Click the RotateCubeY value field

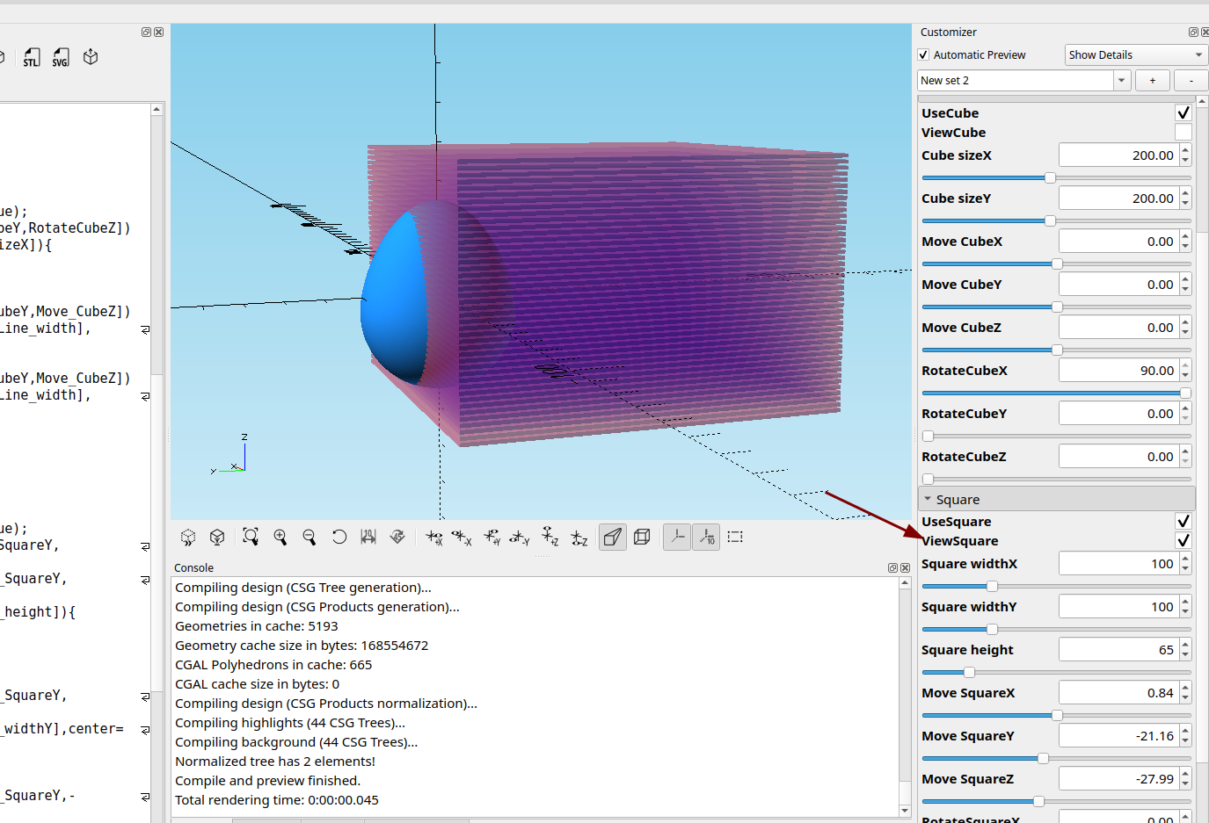(x=1118, y=414)
